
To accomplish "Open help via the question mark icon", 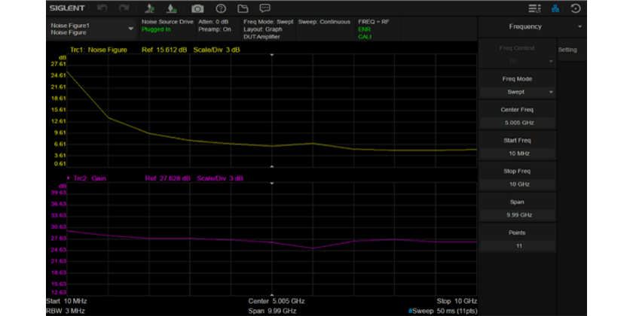I will (221, 8).
